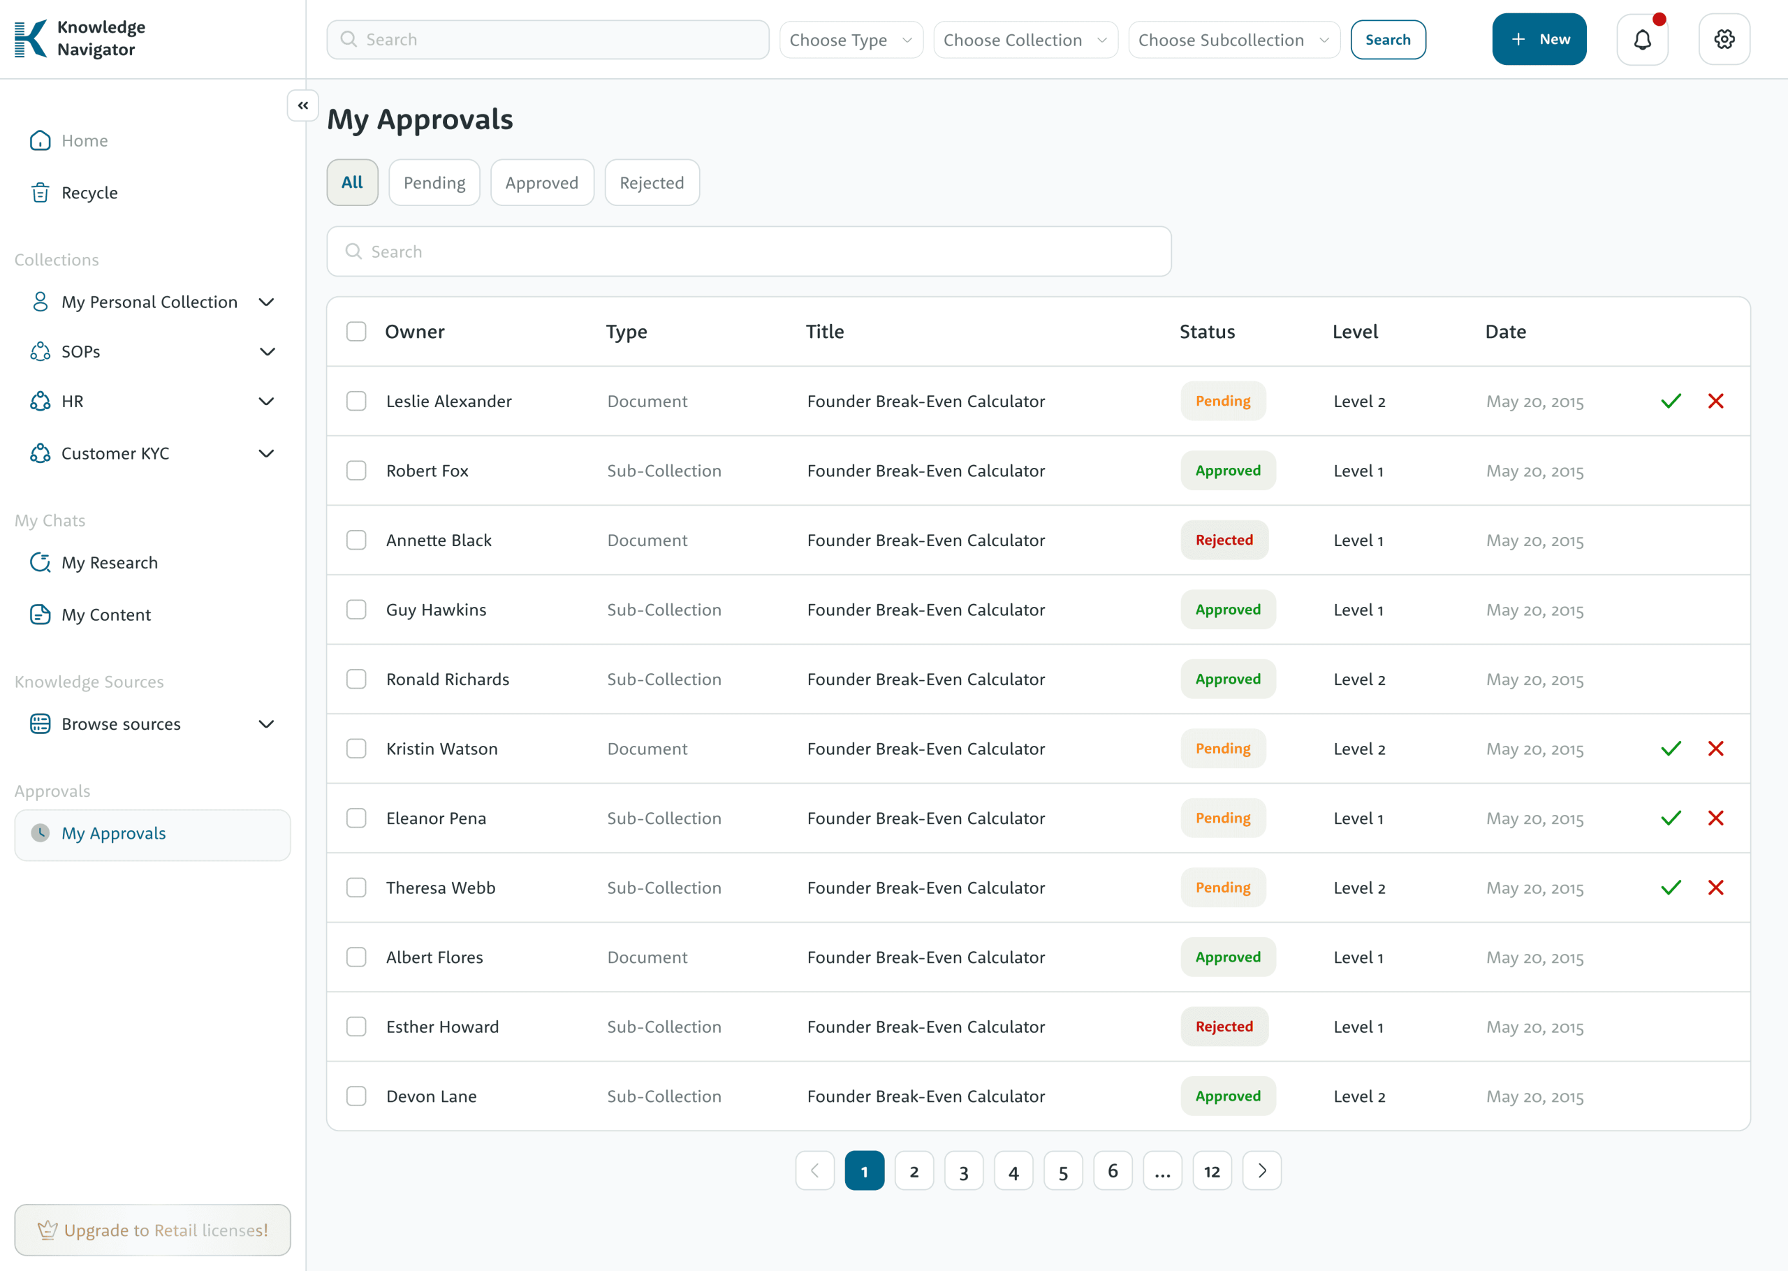Screen dimensions: 1788x1271
Task: Open the Recycle bin
Action: pyautogui.click(x=89, y=193)
